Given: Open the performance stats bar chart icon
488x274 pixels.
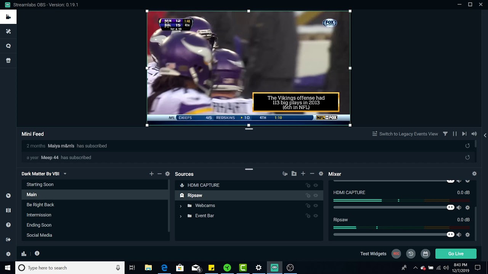Looking at the screenshot, I should [x=24, y=254].
